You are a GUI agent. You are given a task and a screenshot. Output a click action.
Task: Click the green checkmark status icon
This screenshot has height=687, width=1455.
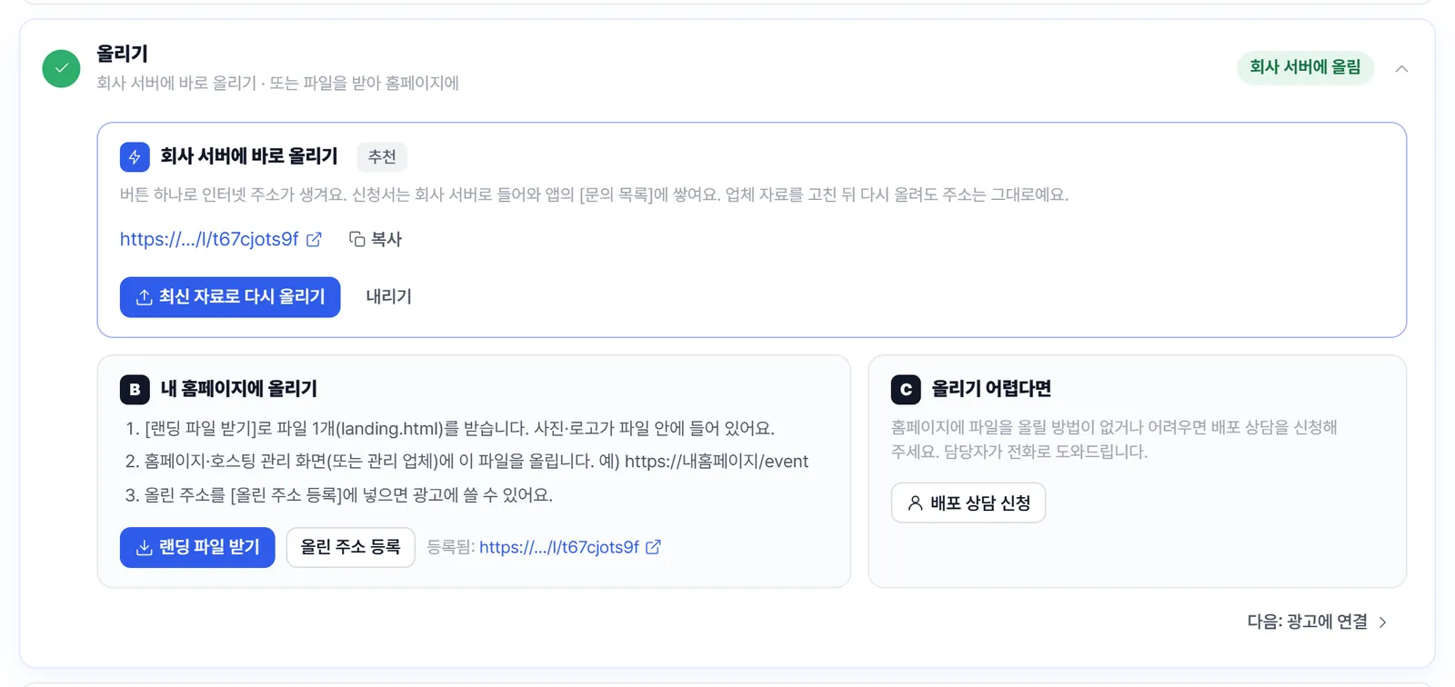click(61, 68)
